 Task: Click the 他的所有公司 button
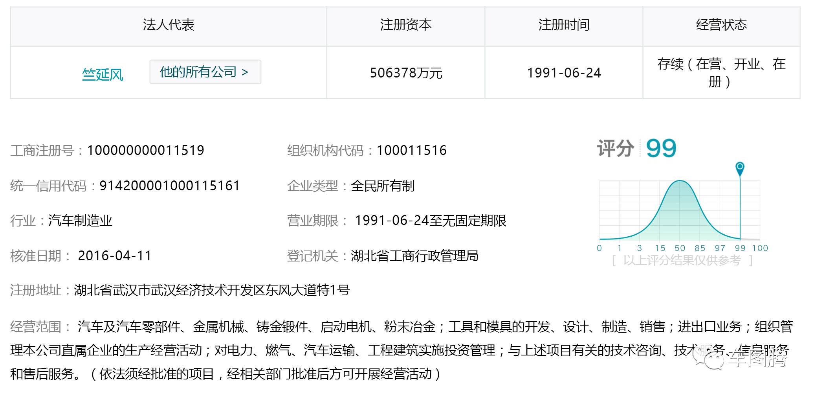[205, 72]
